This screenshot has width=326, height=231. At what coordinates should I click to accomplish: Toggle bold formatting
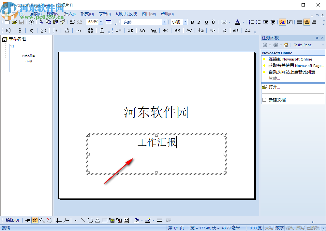point(192,22)
